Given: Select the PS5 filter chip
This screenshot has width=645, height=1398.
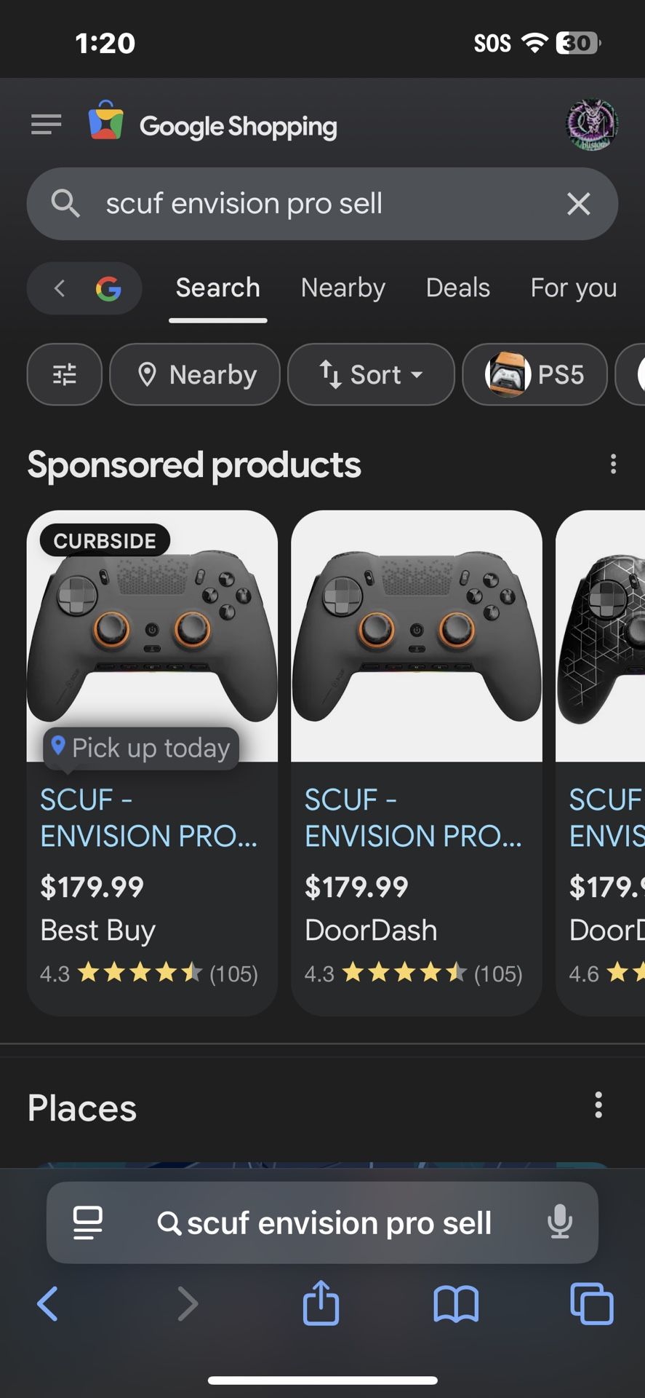Looking at the screenshot, I should tap(534, 374).
